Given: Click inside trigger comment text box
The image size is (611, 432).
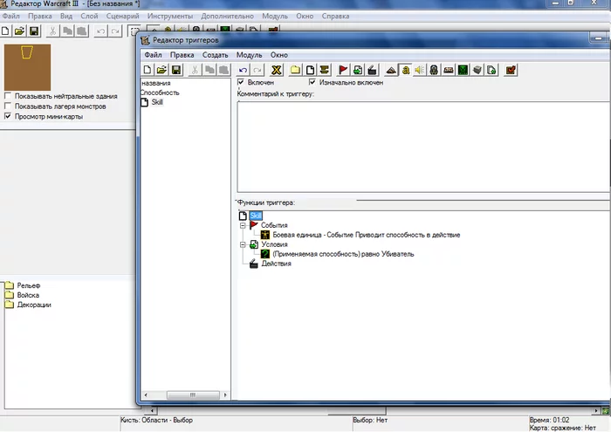Looking at the screenshot, I should [423, 147].
